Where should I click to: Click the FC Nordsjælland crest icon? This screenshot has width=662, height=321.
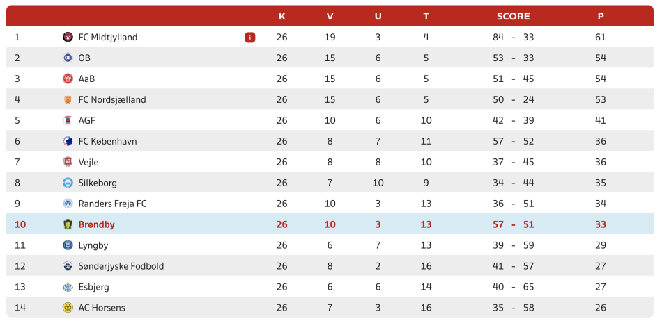pyautogui.click(x=68, y=100)
